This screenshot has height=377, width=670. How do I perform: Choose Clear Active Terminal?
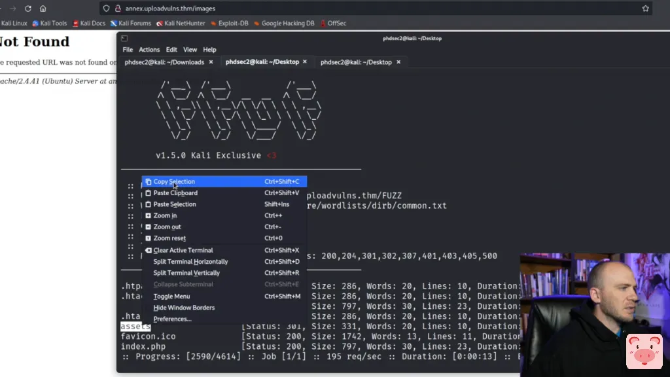point(224,250)
